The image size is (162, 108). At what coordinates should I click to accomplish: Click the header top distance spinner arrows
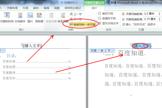pos(159,14)
